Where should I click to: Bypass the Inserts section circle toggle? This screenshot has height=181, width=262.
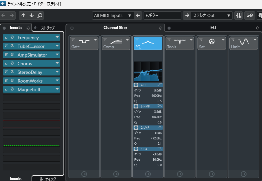click(4, 28)
